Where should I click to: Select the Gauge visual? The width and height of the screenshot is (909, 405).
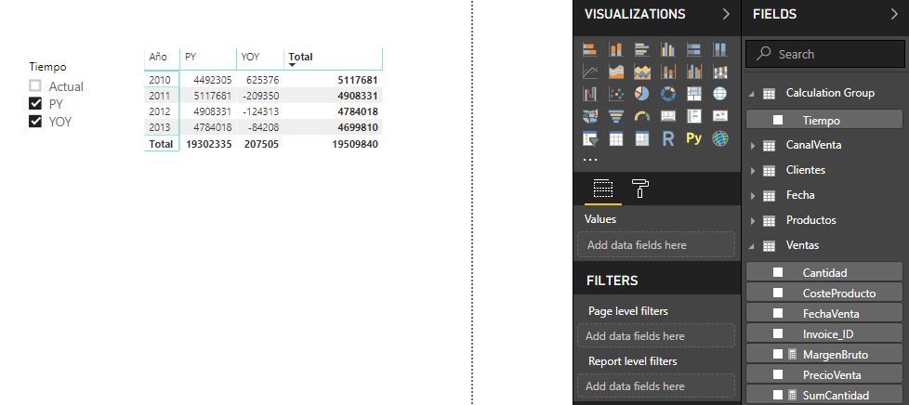pos(641,116)
